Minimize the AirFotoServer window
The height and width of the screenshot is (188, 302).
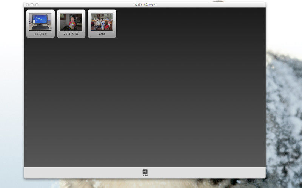32,5
